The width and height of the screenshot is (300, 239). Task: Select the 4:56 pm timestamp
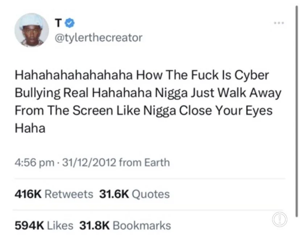[34, 163]
